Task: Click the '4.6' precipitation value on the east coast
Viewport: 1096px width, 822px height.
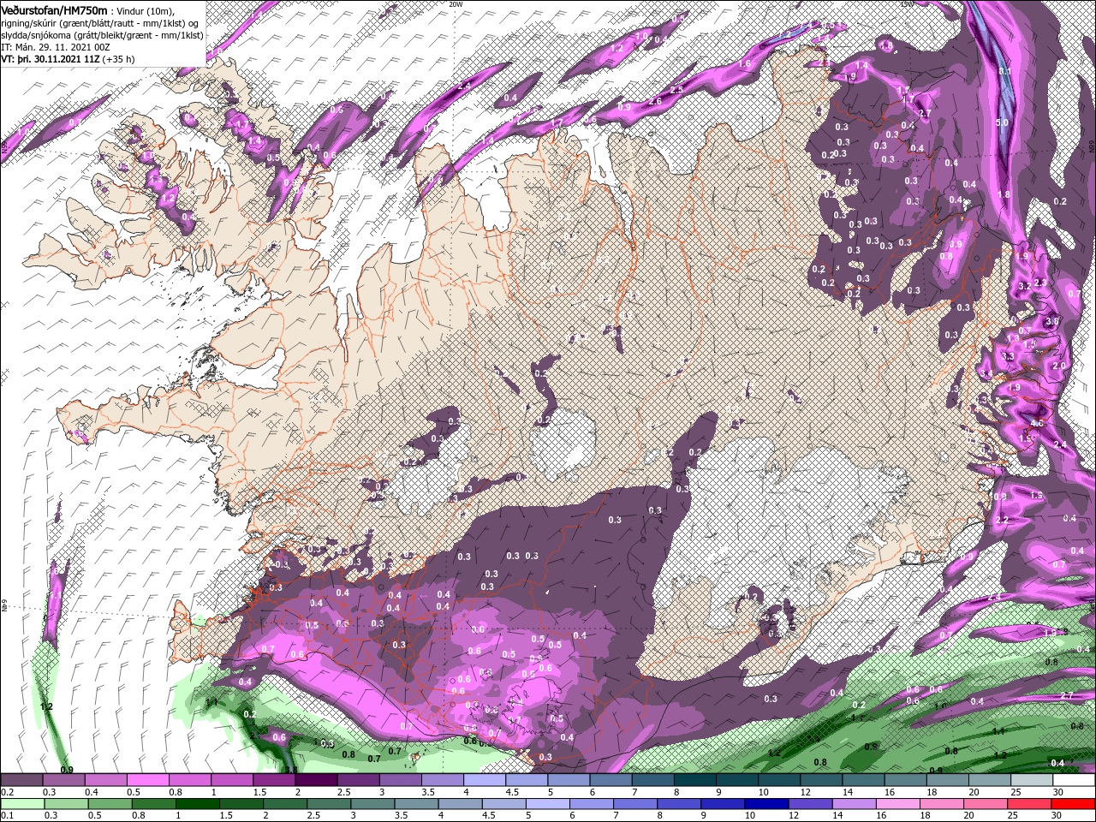Action: coord(1037,423)
